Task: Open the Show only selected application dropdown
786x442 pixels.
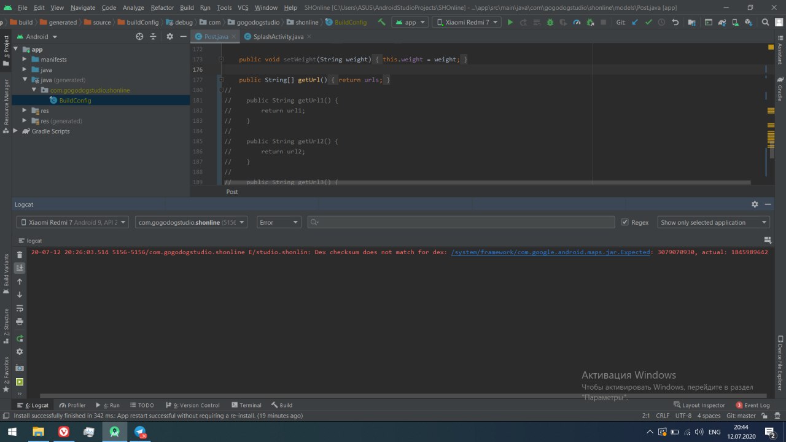Action: tap(714, 222)
